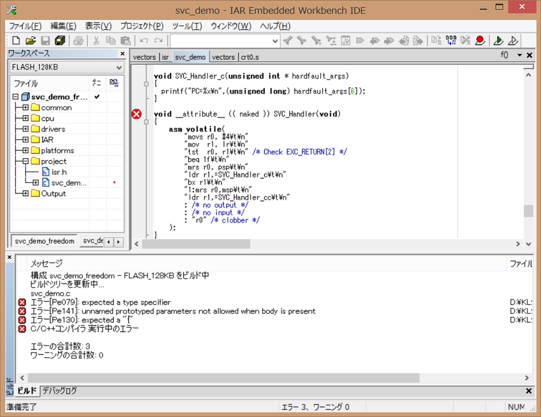Click the messages horizontal scrollbar thumb
The height and width of the screenshot is (417, 541).
[x=224, y=377]
